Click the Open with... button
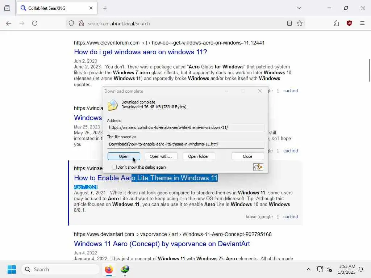This screenshot has height=278, width=371. (161, 156)
